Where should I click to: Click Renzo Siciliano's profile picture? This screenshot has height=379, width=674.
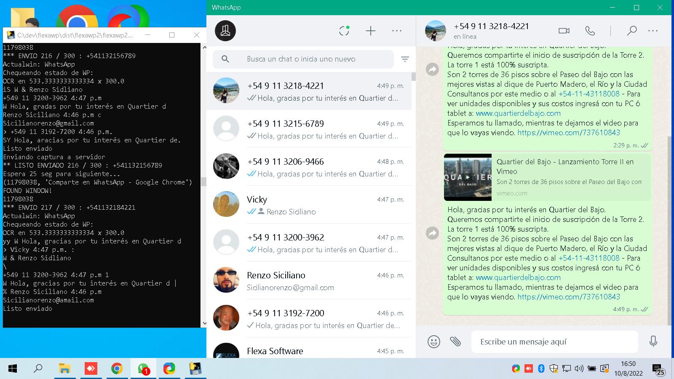point(226,280)
